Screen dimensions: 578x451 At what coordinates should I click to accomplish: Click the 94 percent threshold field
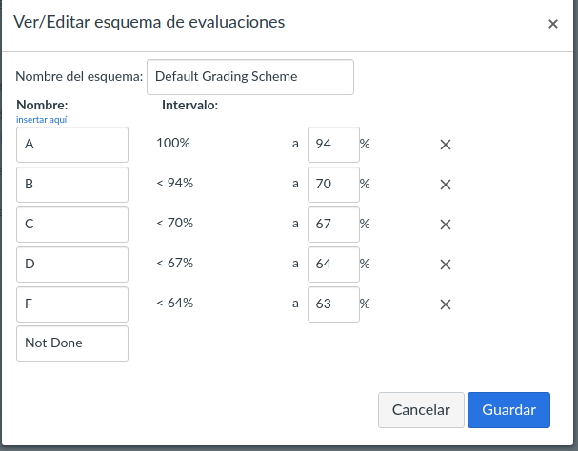coord(333,145)
